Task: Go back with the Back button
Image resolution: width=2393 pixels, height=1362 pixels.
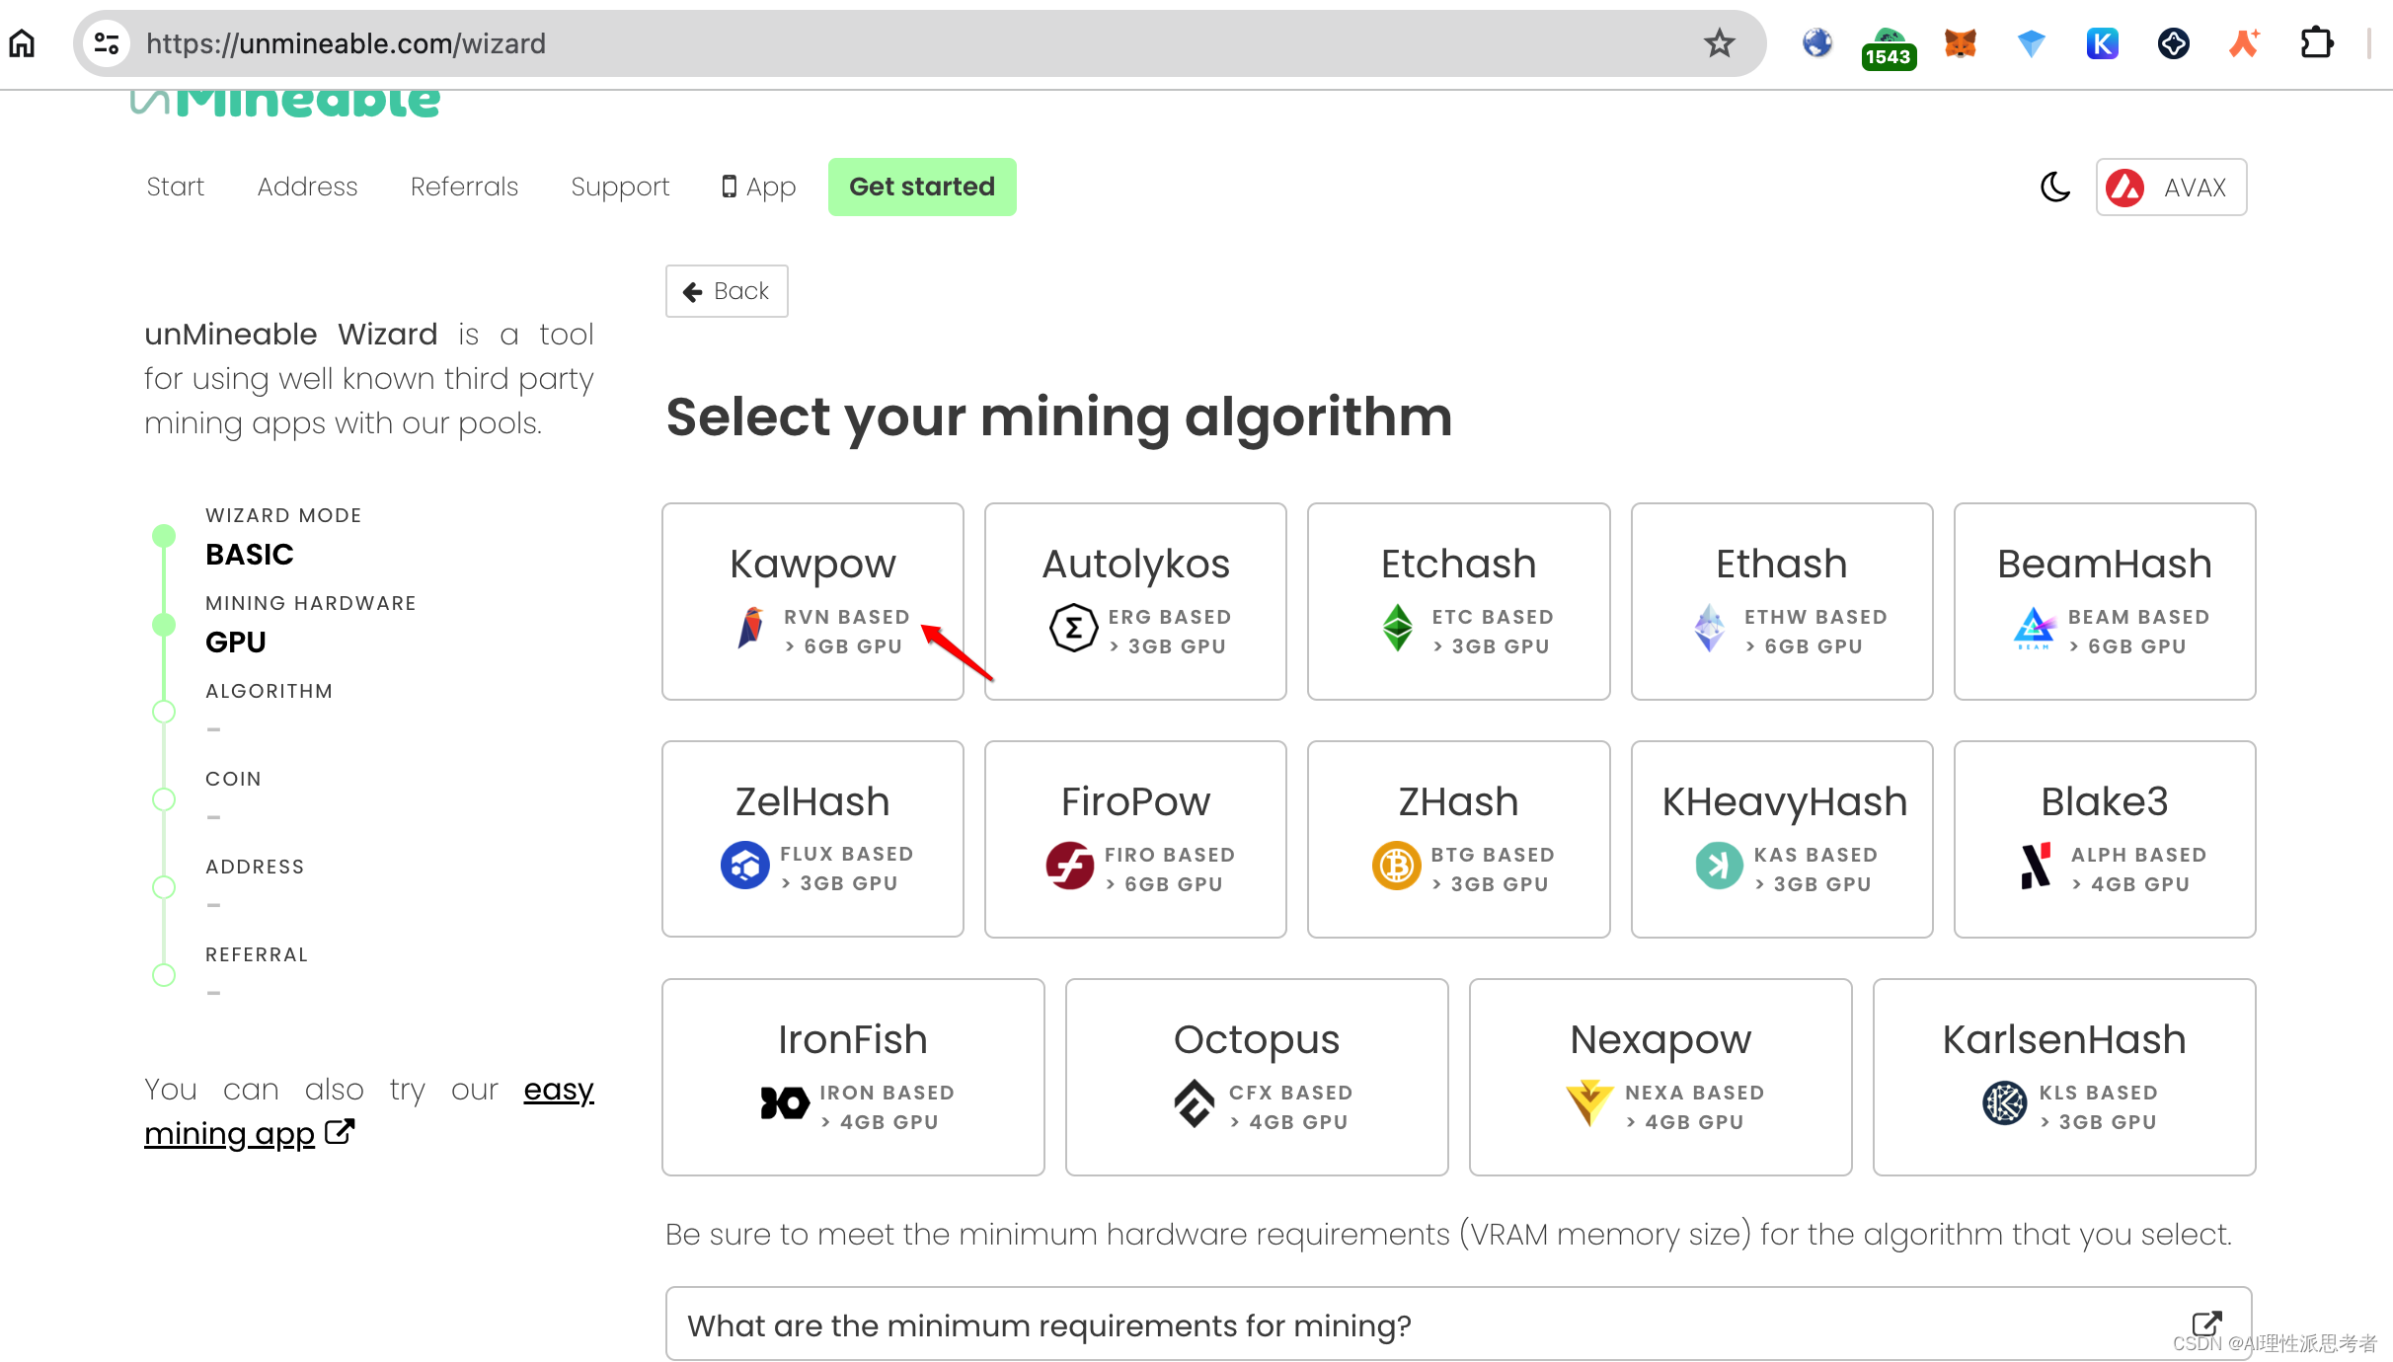Action: (x=727, y=291)
